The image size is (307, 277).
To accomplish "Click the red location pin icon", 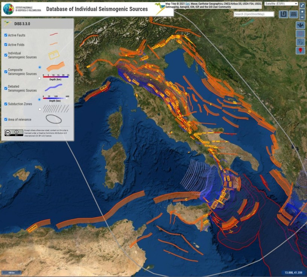I will (x=300, y=50).
